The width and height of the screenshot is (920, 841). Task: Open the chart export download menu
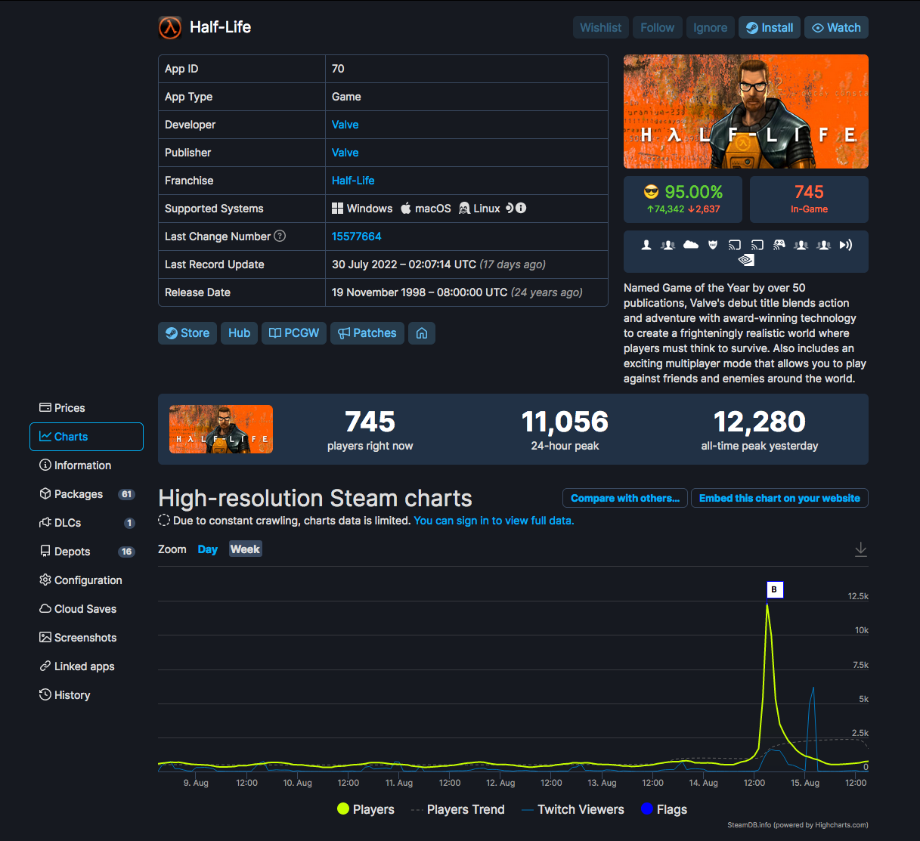tap(861, 549)
